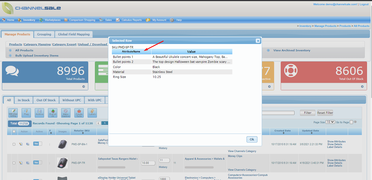Image resolution: width=372 pixels, height=180 pixels.
Task: Click the arrow icon on Total Out Of Stock card
Action: 362,87
